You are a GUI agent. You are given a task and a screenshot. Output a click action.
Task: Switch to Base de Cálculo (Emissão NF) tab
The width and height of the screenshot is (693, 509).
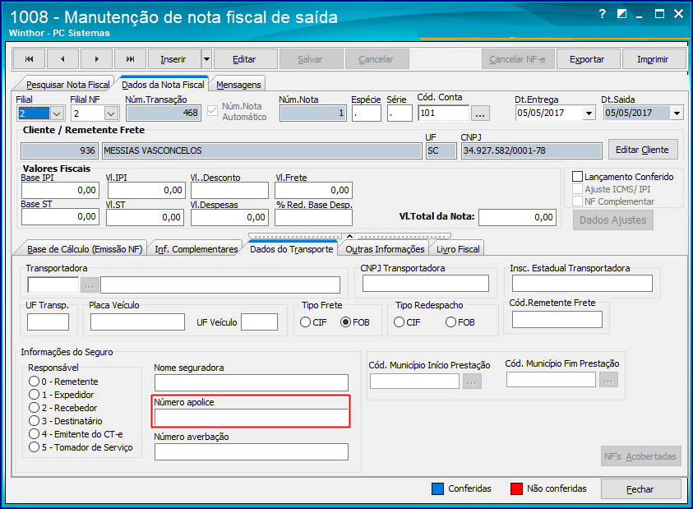click(x=85, y=249)
